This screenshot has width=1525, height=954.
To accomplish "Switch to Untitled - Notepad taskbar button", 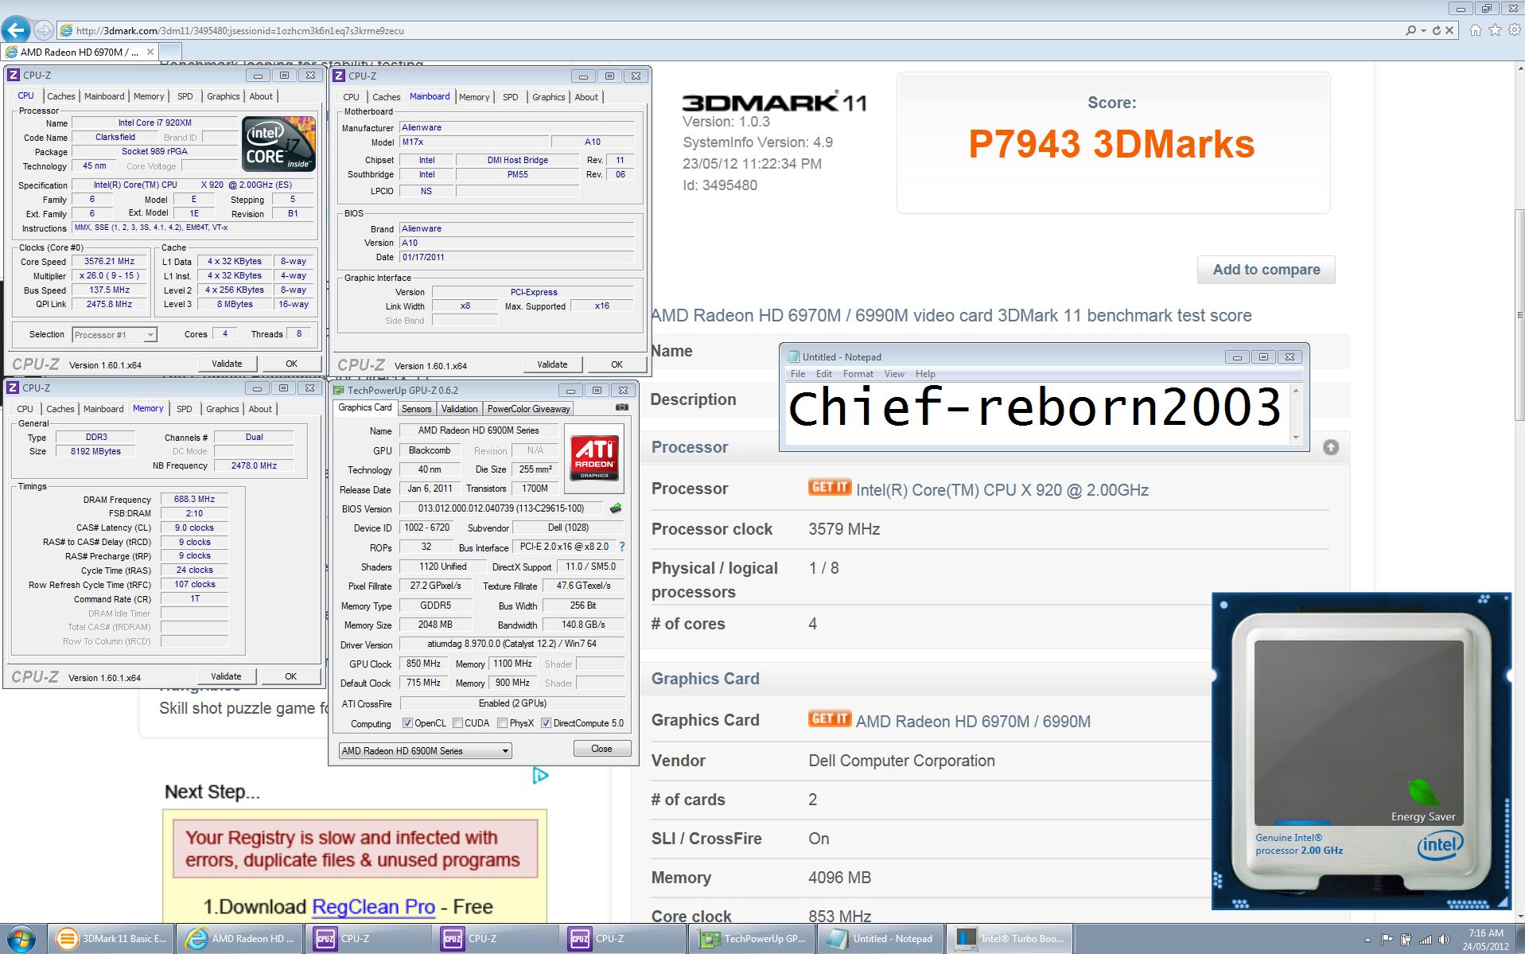I will tap(881, 939).
